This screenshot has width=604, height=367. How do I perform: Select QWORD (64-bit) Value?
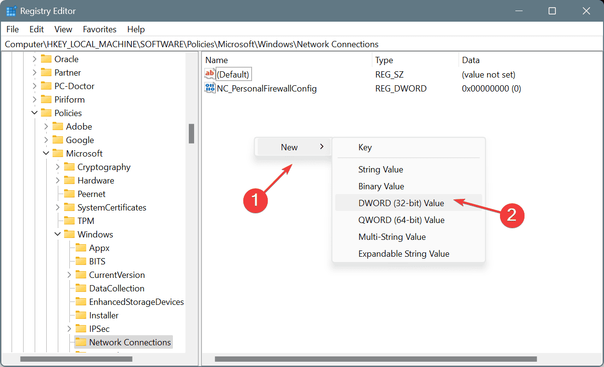click(408, 220)
